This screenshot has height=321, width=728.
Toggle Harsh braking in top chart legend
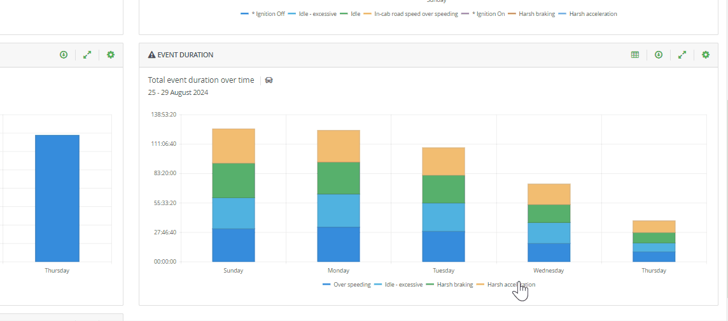pos(531,14)
